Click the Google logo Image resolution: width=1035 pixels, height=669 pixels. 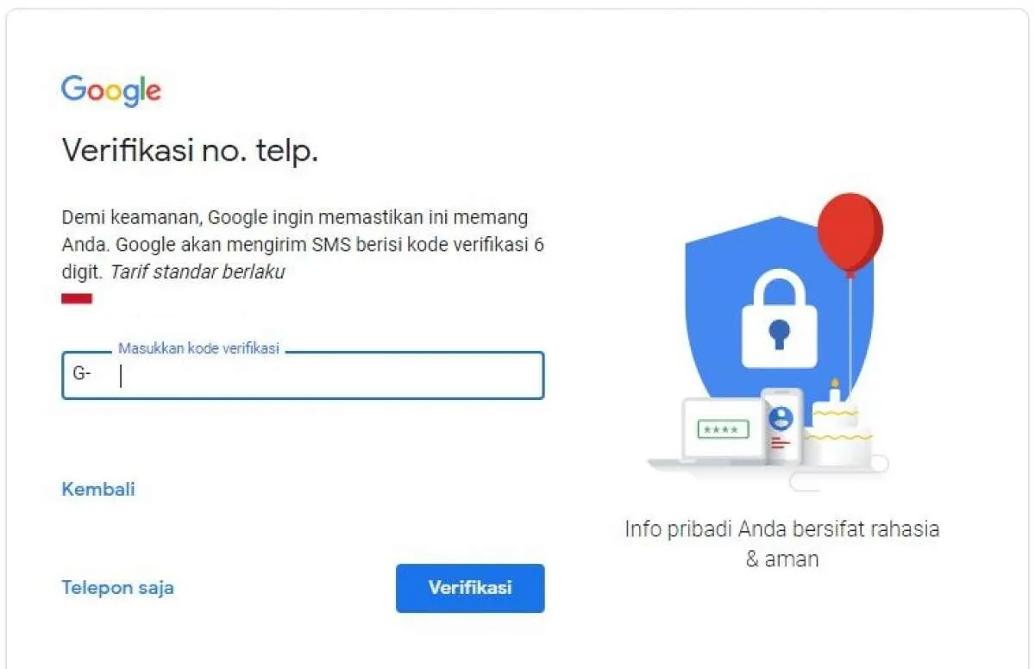110,89
